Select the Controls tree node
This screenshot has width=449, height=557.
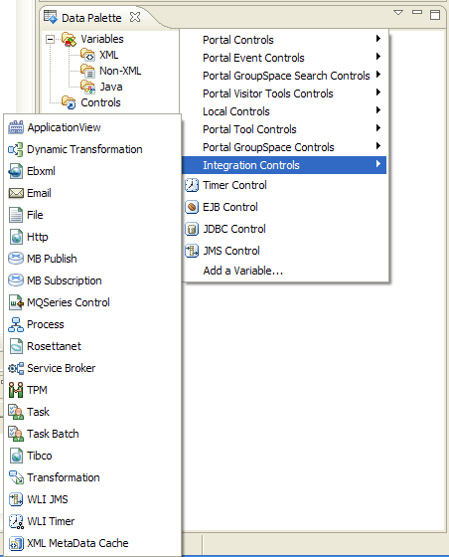pos(100,102)
